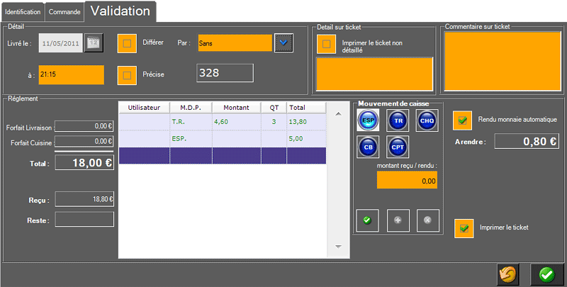Image resolution: width=567 pixels, height=287 pixels.
Task: Select the ESP. payment row cell
Action: coord(191,138)
